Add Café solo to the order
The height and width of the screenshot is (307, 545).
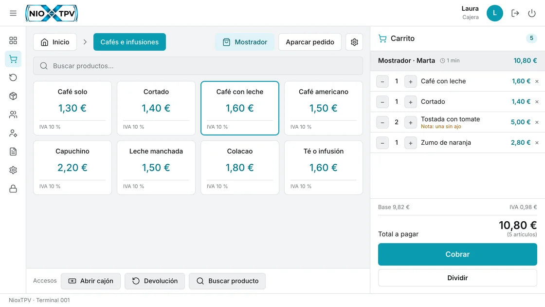(x=73, y=108)
